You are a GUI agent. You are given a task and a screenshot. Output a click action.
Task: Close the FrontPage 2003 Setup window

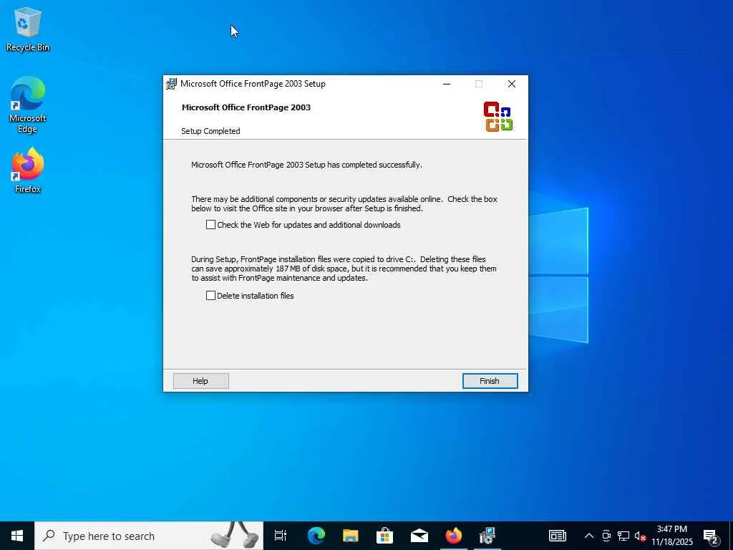[512, 85]
